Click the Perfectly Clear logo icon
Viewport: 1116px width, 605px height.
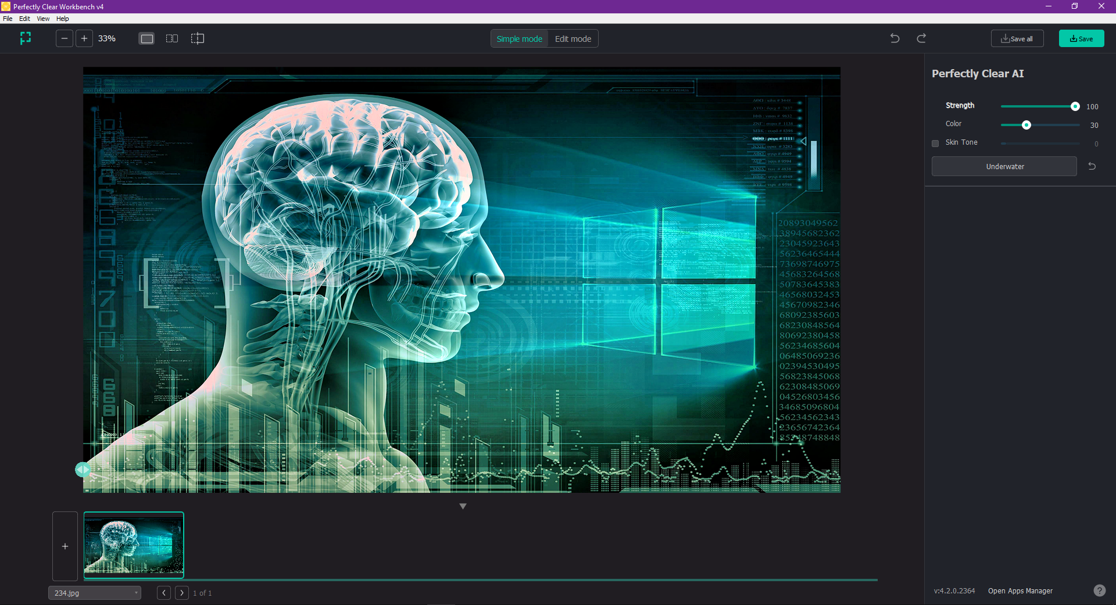[26, 38]
